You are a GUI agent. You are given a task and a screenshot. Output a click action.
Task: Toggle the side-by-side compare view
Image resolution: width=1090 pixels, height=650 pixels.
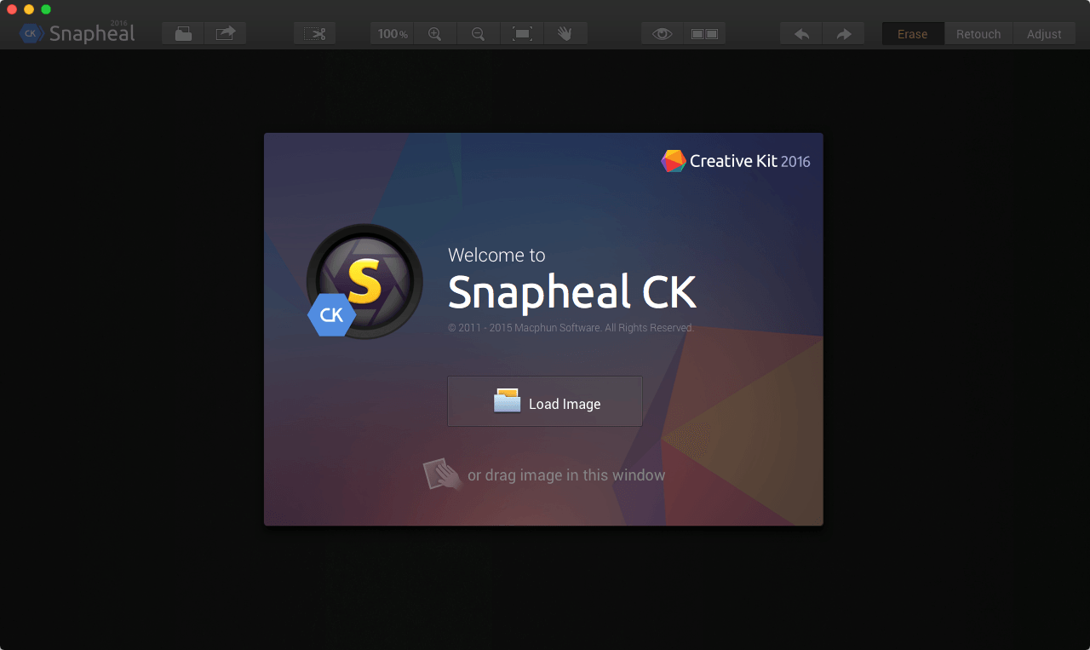tap(704, 34)
